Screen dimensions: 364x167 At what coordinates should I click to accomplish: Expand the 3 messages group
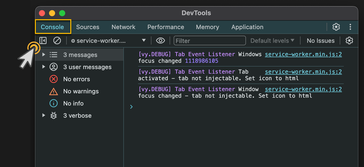point(44,55)
